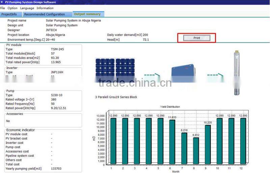Open the File menu
The image size is (270, 173).
[3, 8]
